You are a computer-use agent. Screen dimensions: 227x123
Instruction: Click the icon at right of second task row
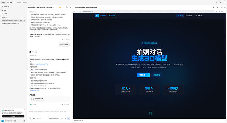[24, 23]
